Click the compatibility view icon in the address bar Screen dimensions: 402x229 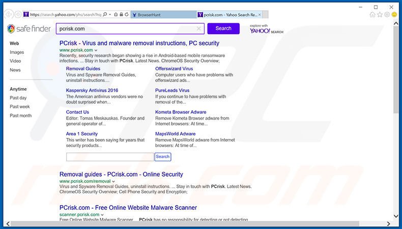click(116, 15)
